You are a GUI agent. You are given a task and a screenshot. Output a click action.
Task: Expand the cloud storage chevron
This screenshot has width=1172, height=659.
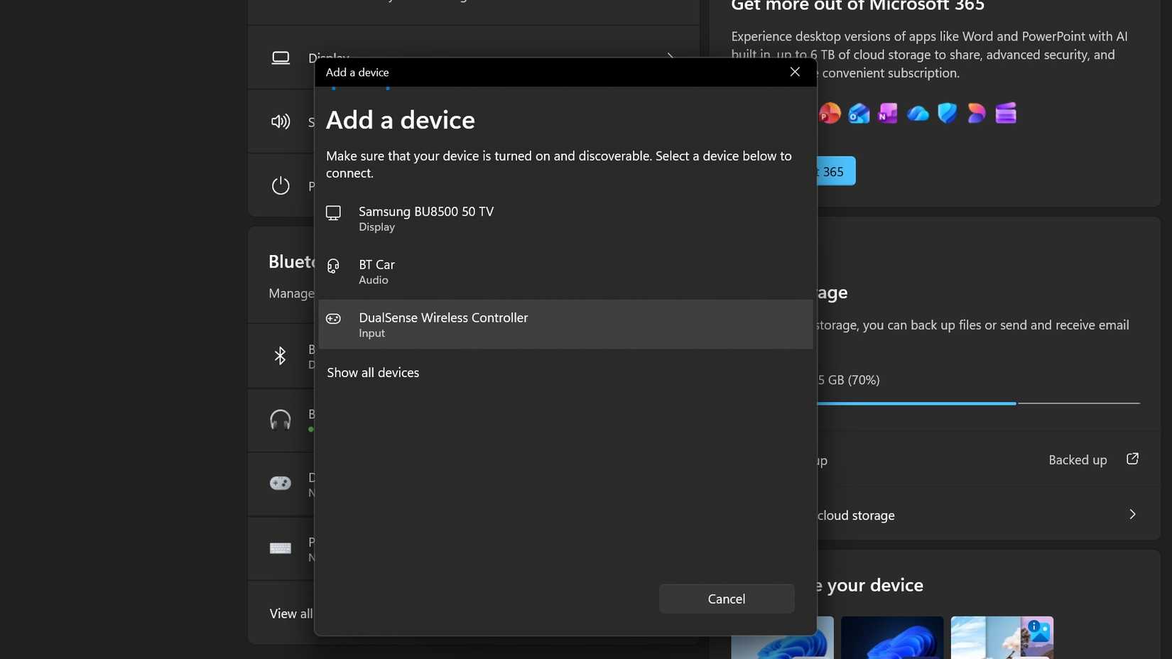coord(1132,514)
